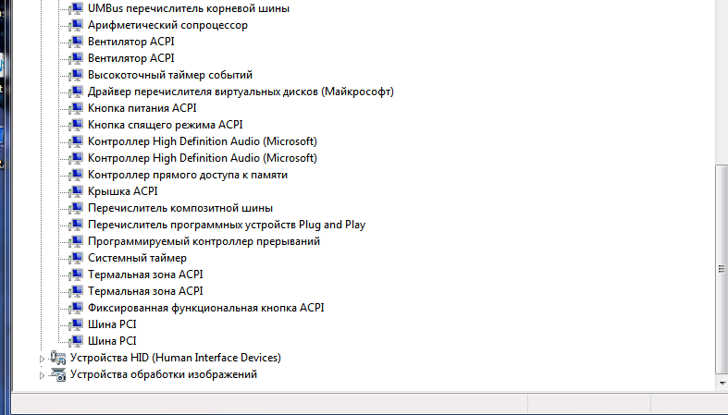728x415 pixels.
Task: Click the Системный таймер device icon
Action: (x=77, y=258)
